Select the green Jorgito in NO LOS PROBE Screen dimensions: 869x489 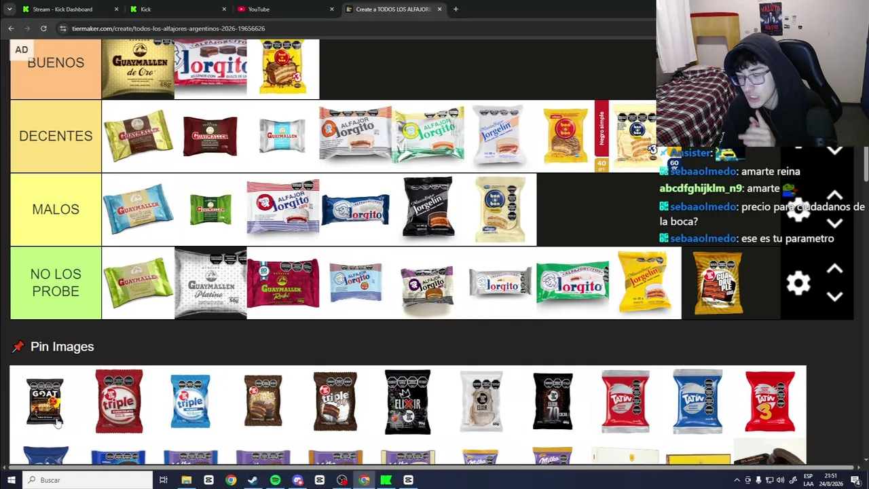572,283
